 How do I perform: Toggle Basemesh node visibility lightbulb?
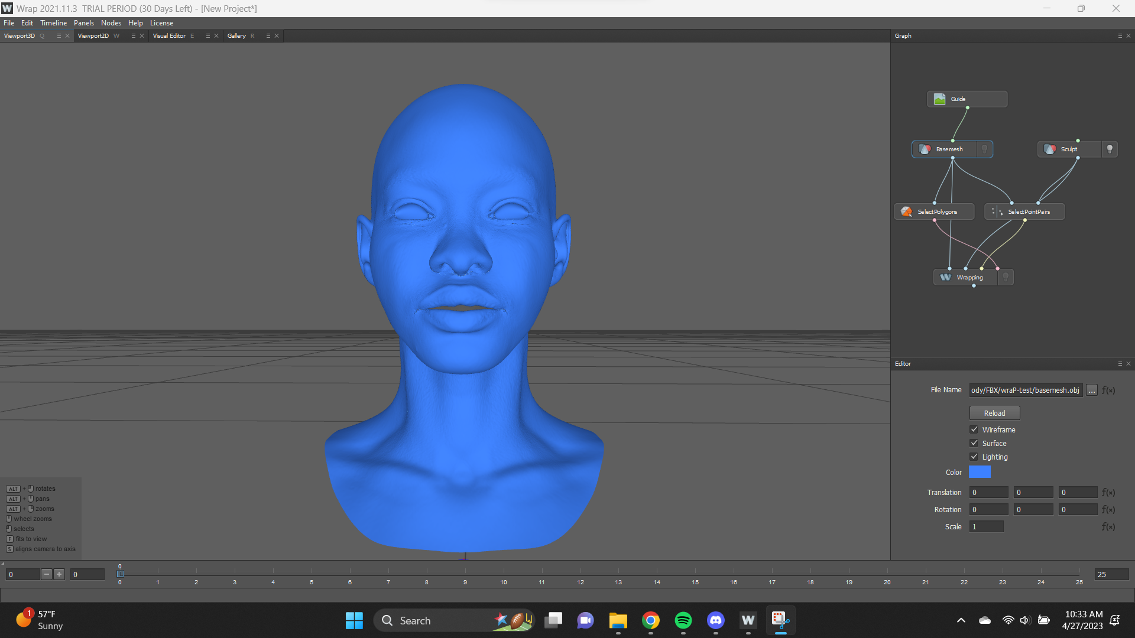click(x=985, y=149)
